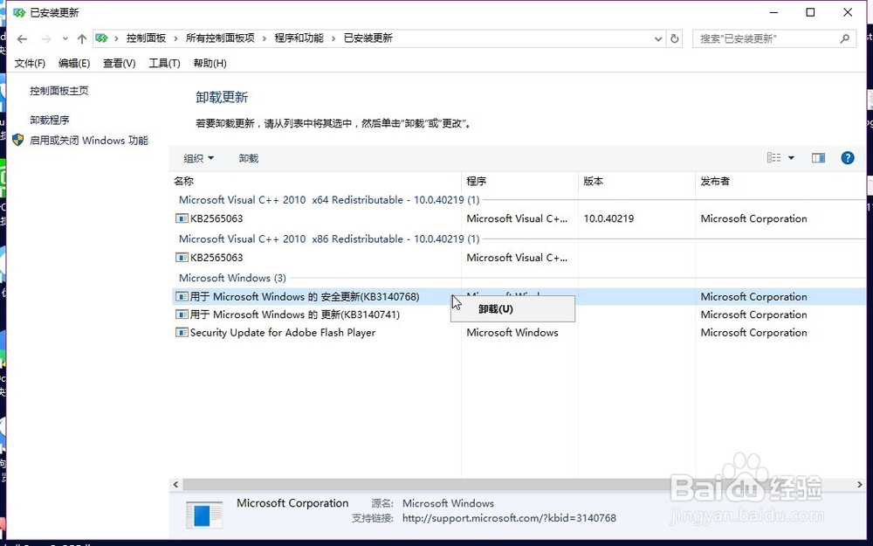This screenshot has width=873, height=546.
Task: Open help with the blue question icon
Action: click(x=848, y=158)
